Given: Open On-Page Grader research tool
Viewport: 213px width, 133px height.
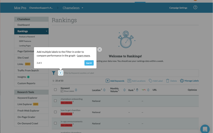Looking at the screenshot, I should [x=31, y=117].
